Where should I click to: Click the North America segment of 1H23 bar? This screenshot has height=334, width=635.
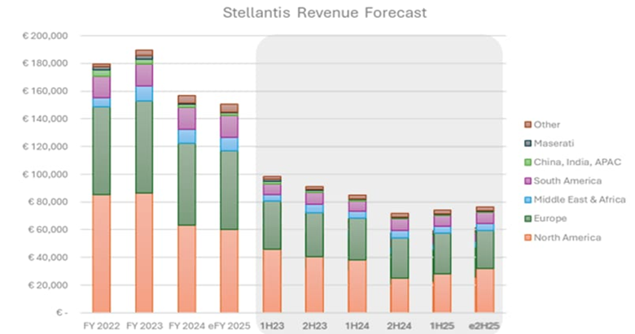click(272, 280)
